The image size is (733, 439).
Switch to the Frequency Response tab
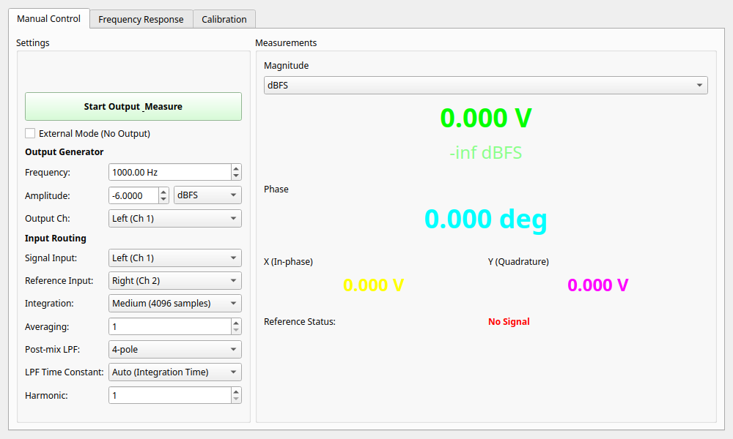(x=141, y=19)
